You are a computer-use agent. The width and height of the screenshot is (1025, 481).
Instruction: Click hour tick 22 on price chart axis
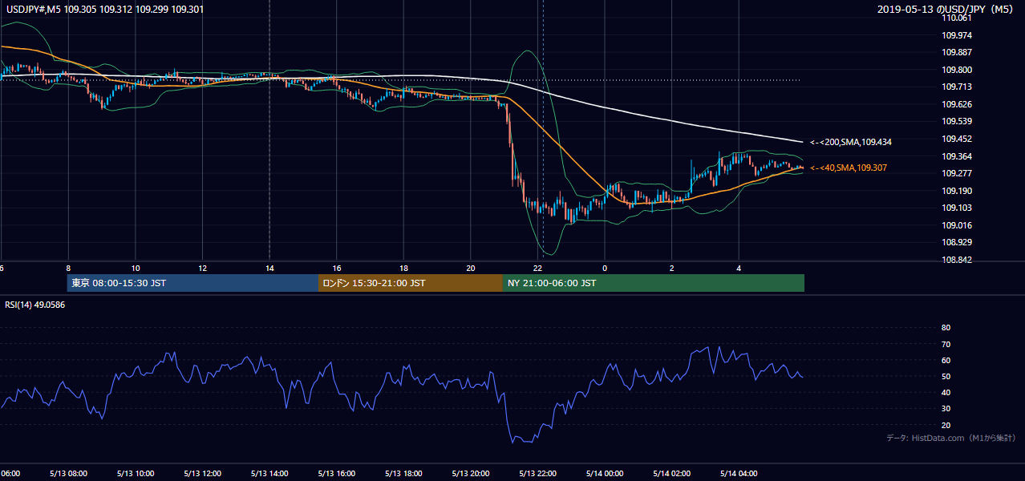point(537,268)
